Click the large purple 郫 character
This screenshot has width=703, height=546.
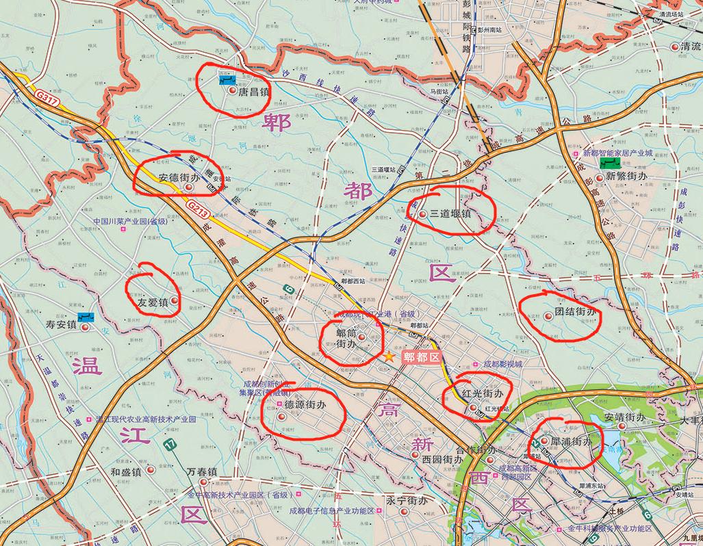point(277,123)
